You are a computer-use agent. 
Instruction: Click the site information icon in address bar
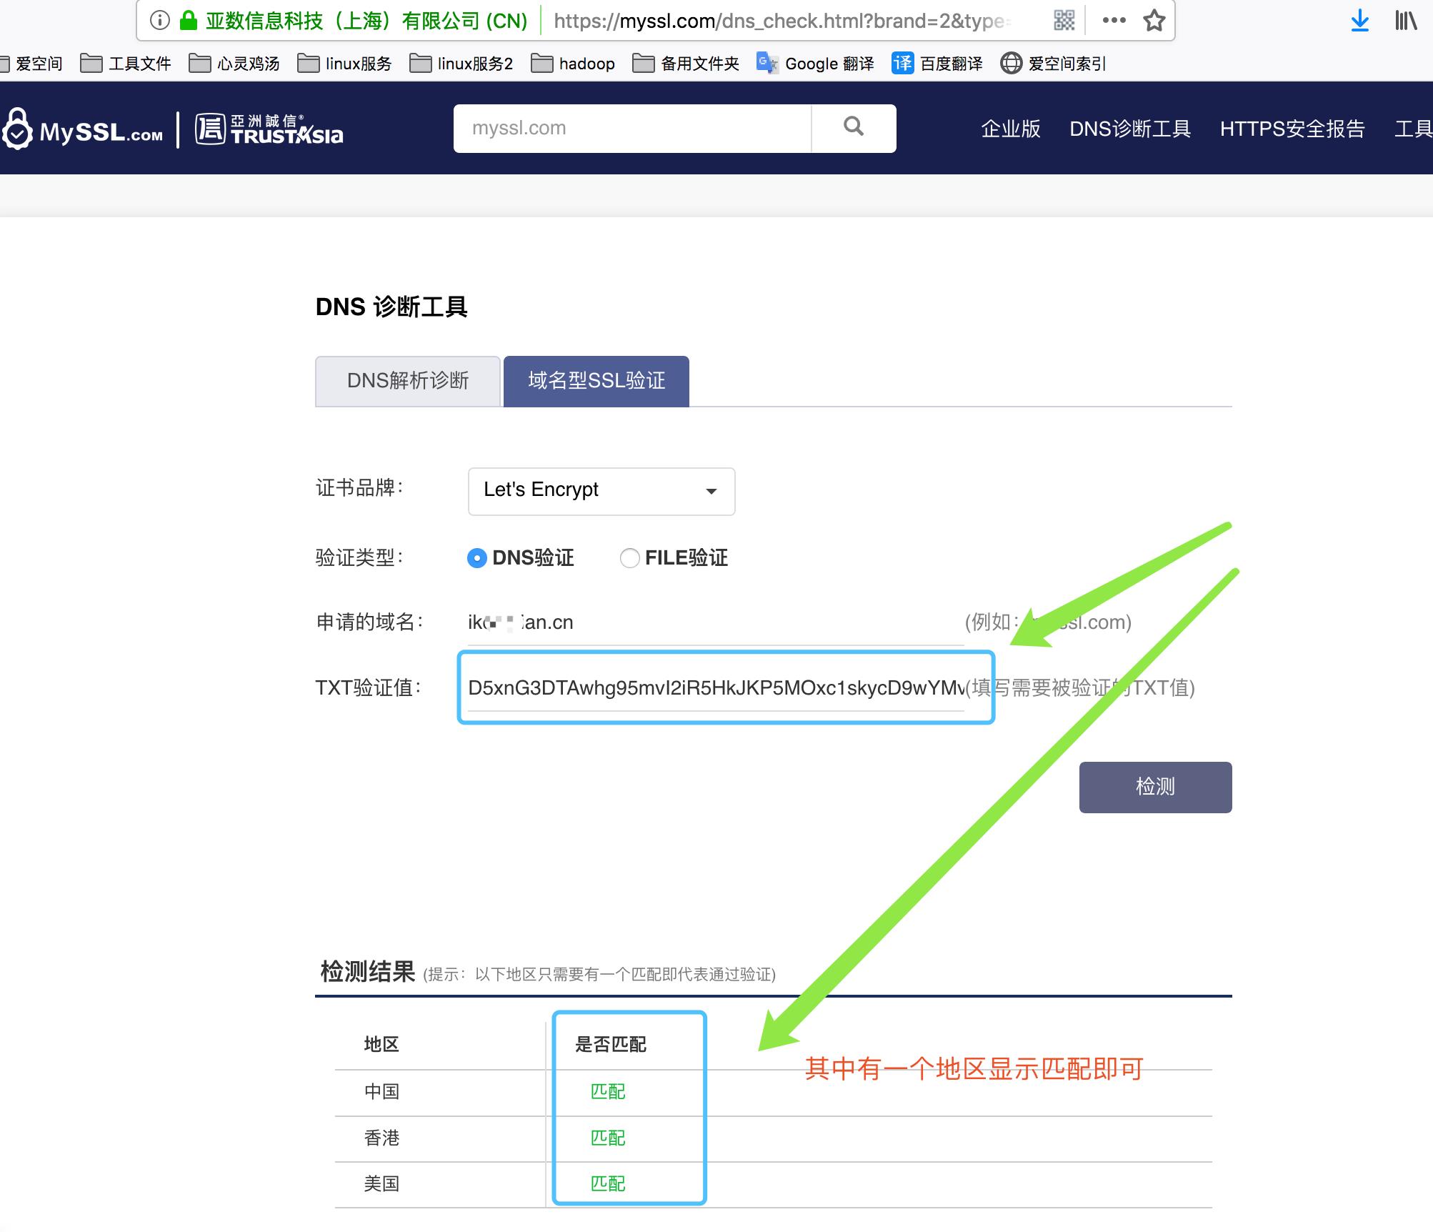[x=161, y=21]
